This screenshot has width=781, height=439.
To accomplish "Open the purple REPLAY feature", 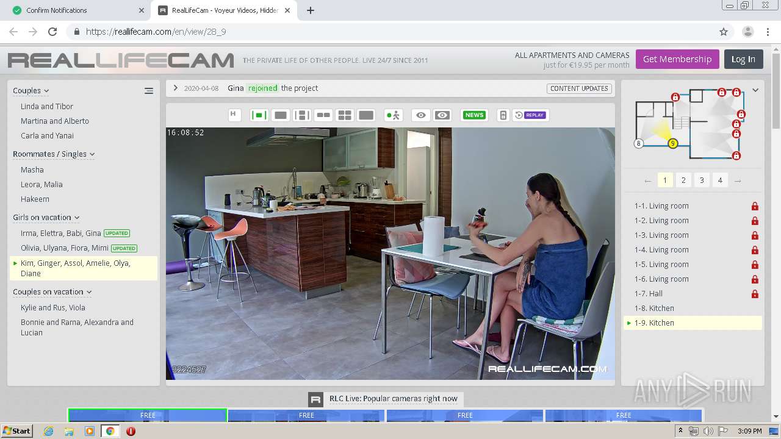I will (530, 115).
